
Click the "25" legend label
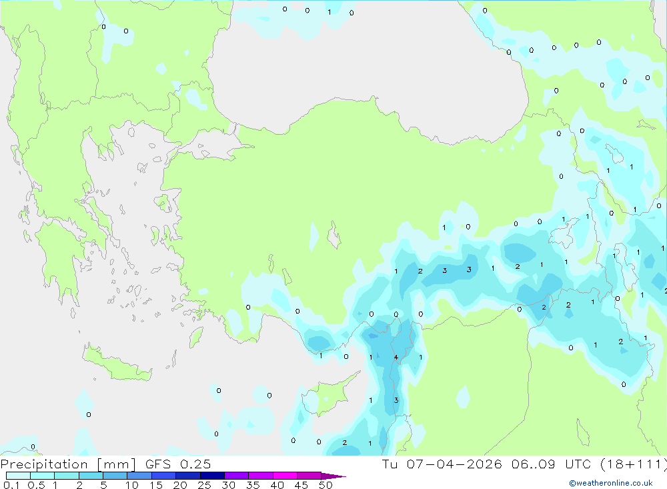coord(205,485)
